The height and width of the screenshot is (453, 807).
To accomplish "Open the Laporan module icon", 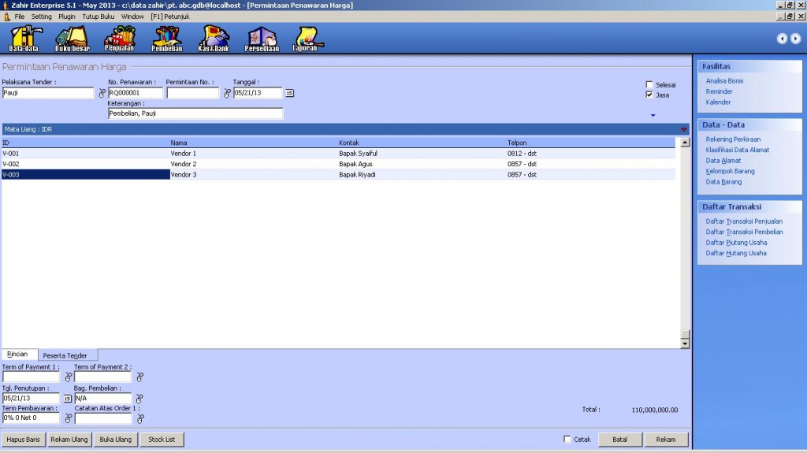I will click(306, 38).
